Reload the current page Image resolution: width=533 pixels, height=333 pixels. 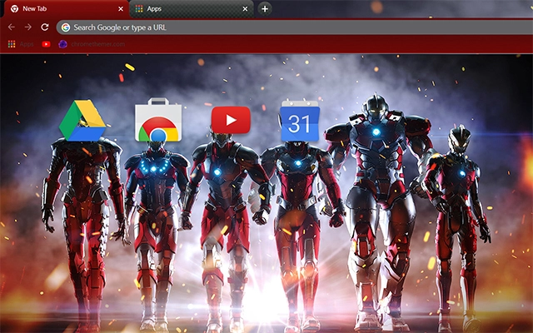[x=45, y=27]
